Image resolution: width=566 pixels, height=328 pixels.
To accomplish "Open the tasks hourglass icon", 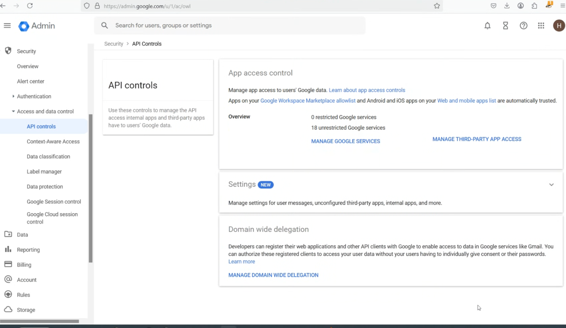I will [x=506, y=25].
